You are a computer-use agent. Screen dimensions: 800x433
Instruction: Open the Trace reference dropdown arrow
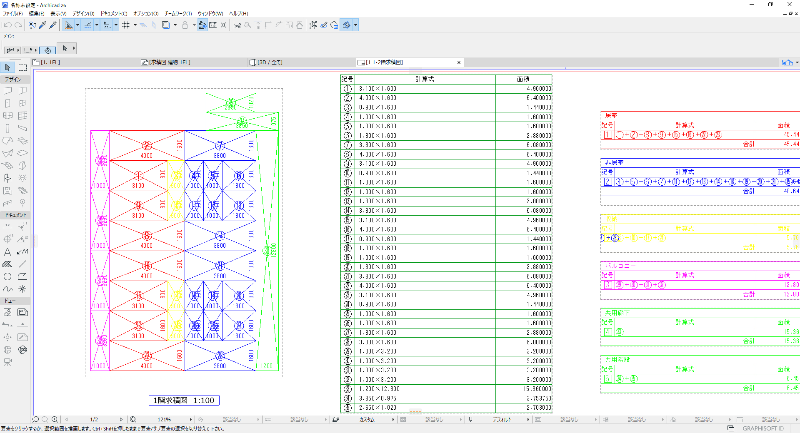175,25
